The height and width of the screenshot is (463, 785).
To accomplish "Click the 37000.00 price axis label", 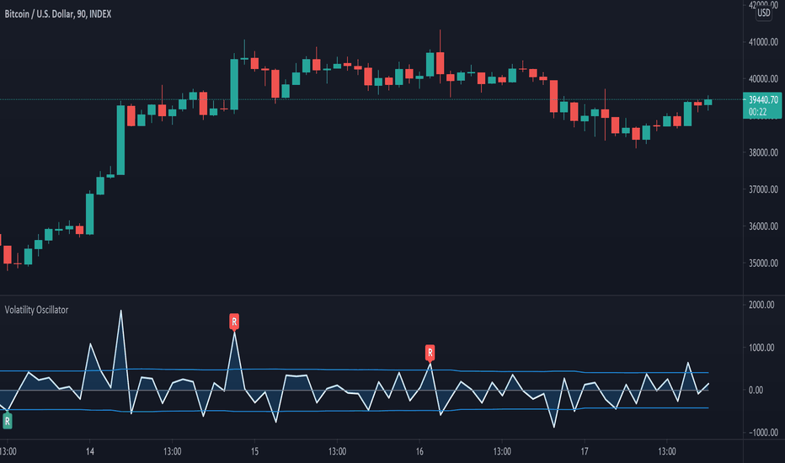I will 763,189.
